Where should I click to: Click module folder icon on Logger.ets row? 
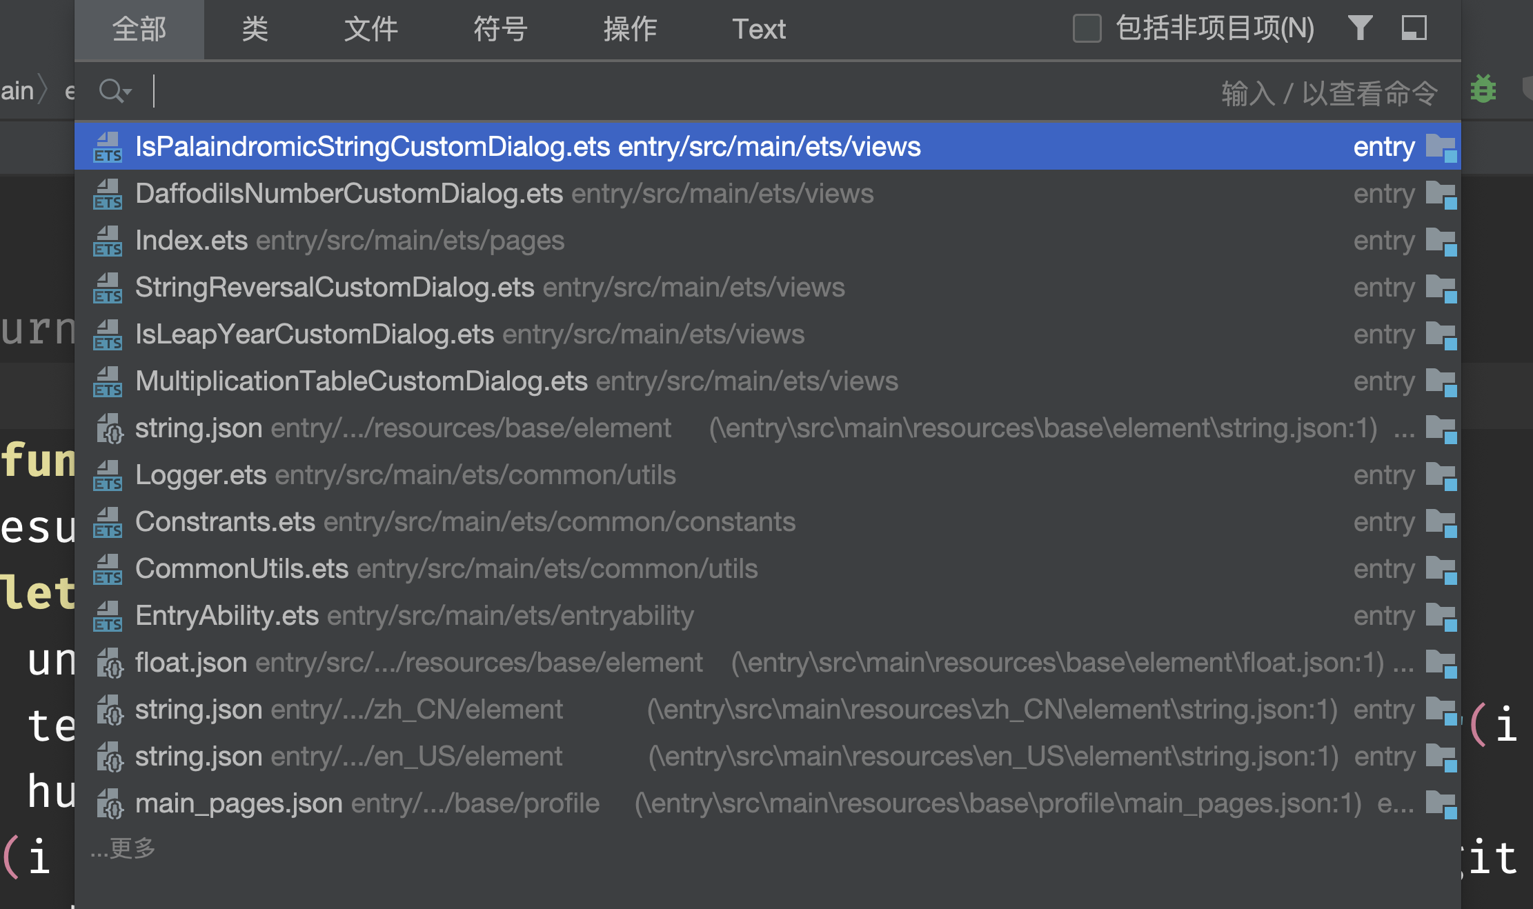(1441, 476)
